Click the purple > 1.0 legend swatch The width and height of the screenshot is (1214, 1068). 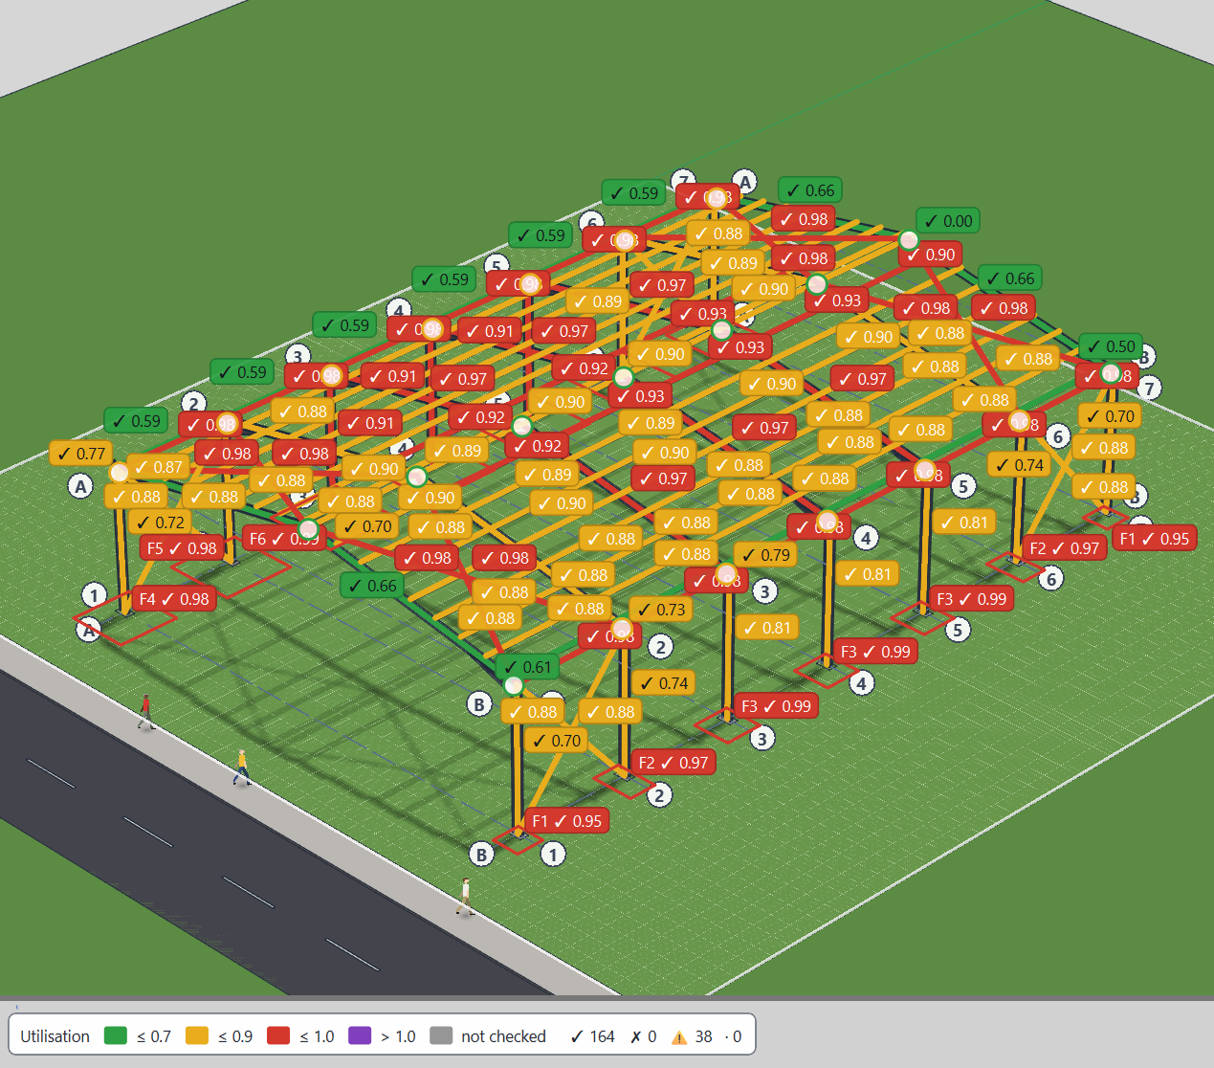(360, 1035)
